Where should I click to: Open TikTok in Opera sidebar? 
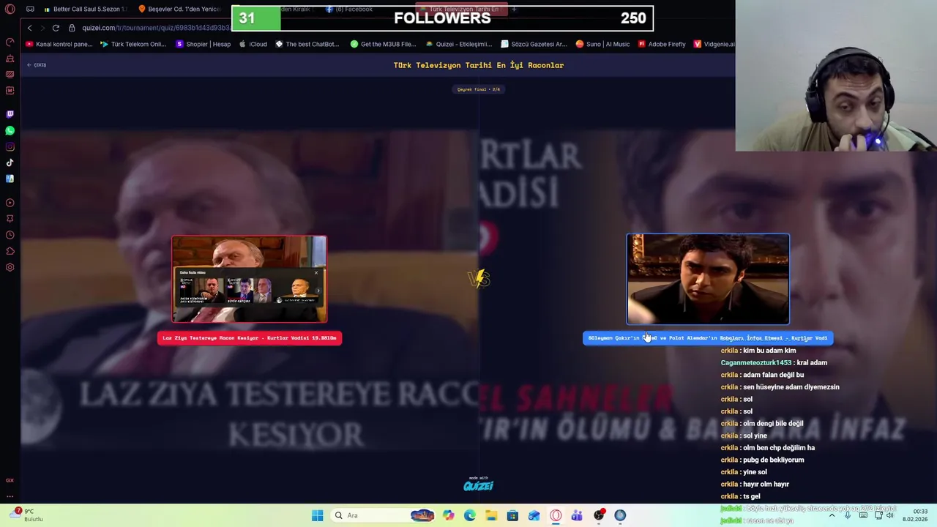pos(10,162)
